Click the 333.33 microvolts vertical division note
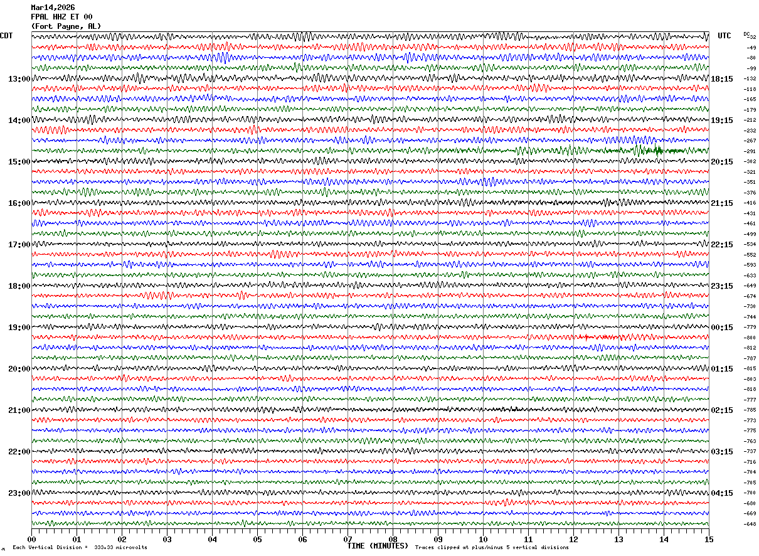The height and width of the screenshot is (556, 759). tap(80, 548)
